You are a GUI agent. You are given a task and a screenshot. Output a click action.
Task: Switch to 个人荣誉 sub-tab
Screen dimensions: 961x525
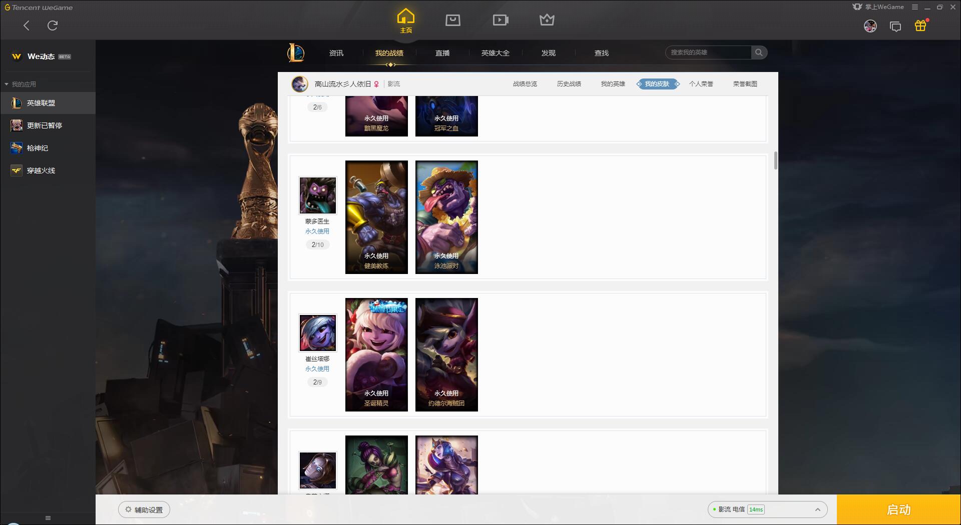point(701,84)
